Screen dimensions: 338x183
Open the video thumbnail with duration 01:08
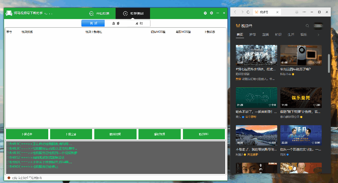[x=301, y=55]
